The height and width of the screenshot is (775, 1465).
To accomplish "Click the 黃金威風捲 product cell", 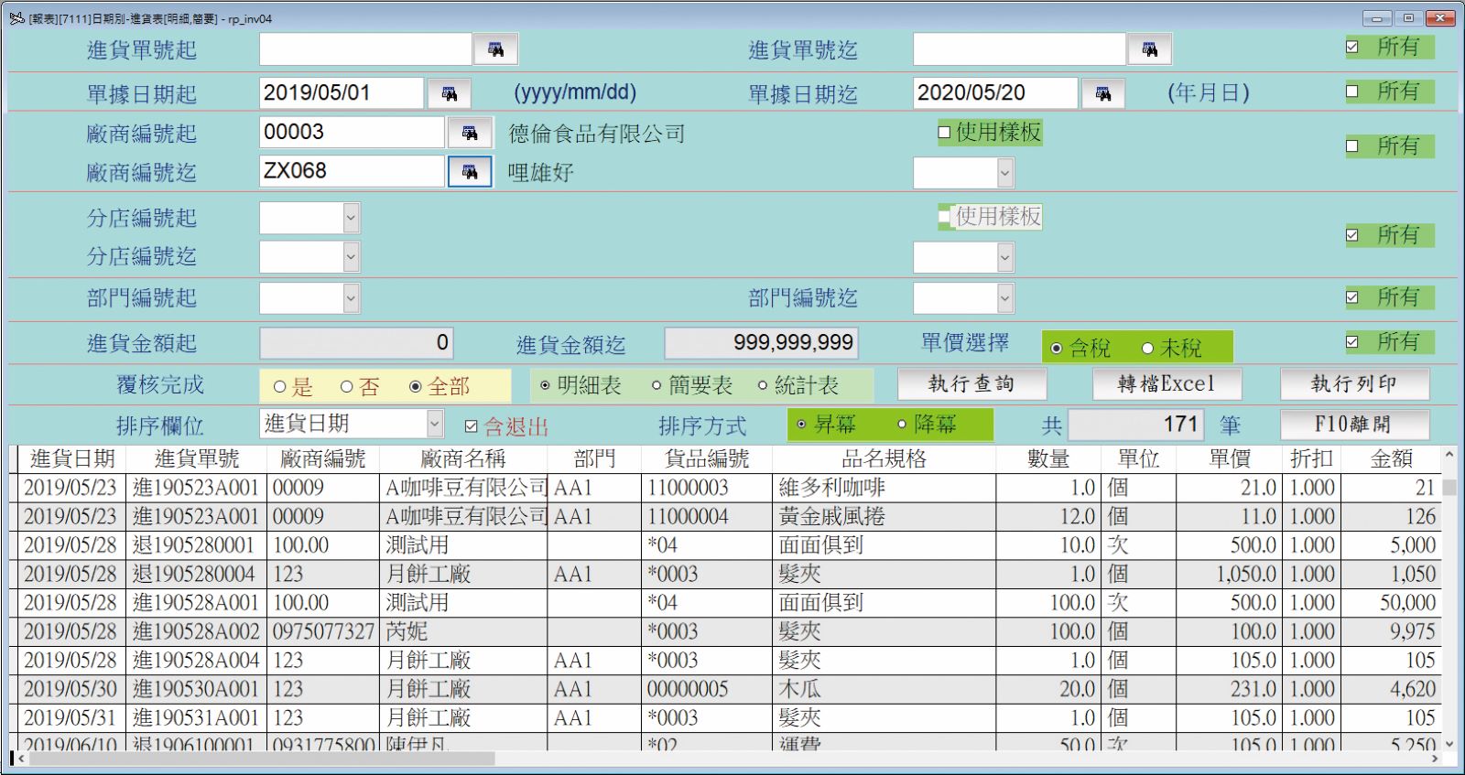I will pos(884,516).
